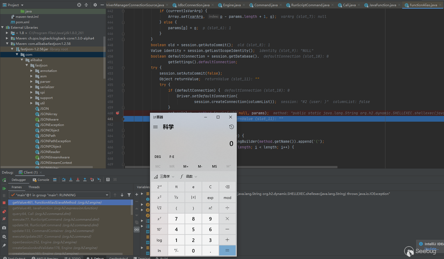Toggle DEG angle unit in calculator
Screen dimensions: 444x259
click(158, 157)
